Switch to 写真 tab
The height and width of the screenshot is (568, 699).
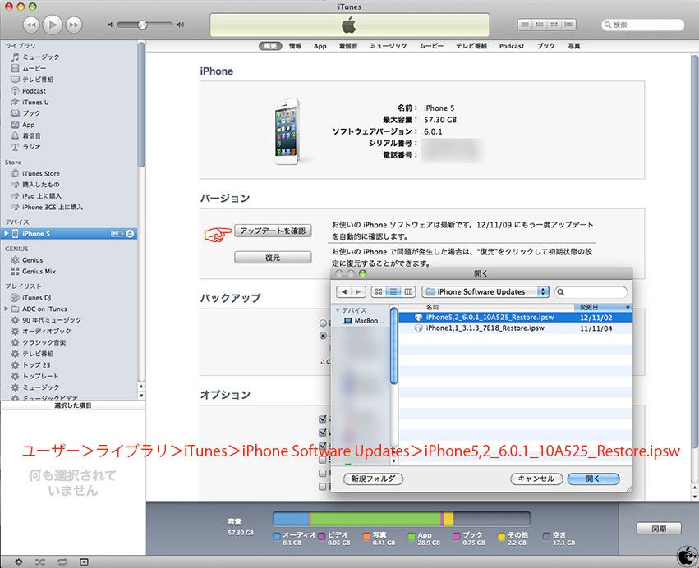[574, 46]
